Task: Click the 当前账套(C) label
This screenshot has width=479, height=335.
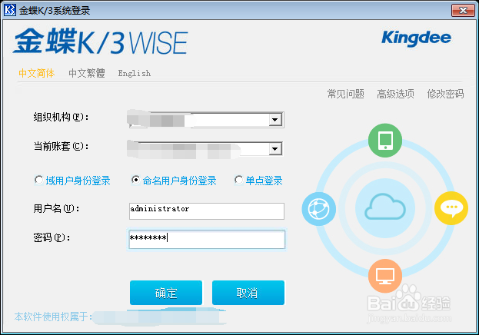Action: (x=61, y=146)
